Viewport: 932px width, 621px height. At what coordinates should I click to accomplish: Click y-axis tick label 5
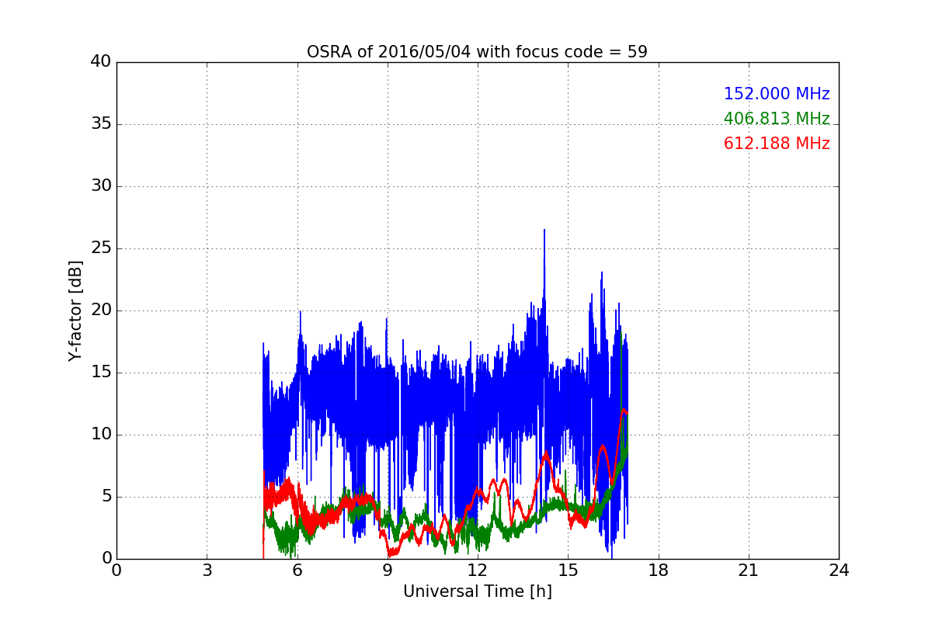[106, 497]
